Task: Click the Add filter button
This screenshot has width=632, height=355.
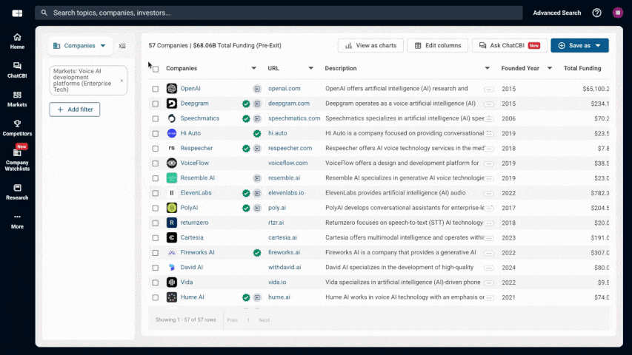Action: 75,109
